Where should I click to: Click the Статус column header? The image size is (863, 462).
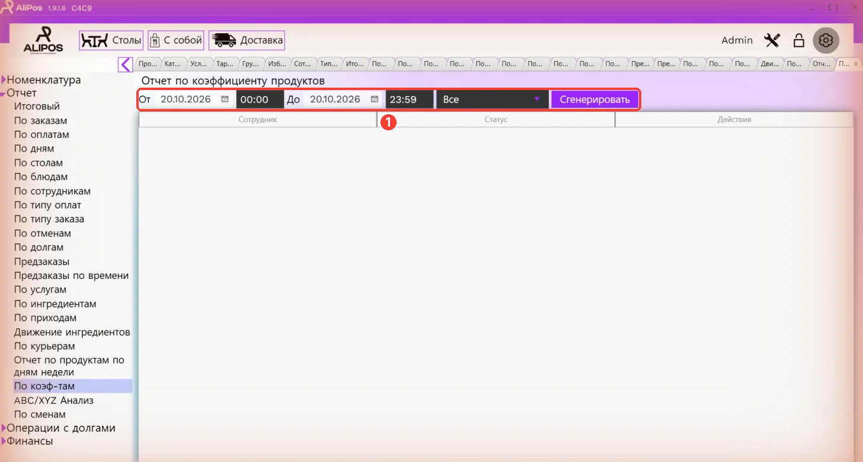(x=496, y=120)
